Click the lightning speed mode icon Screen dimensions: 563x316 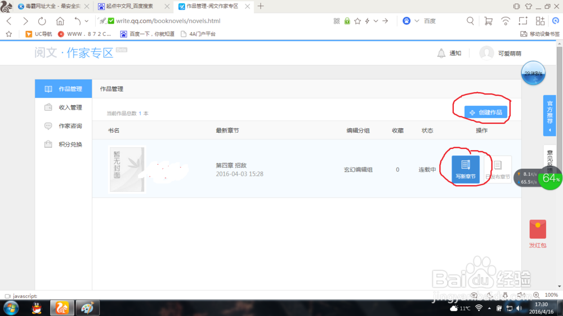[x=367, y=21]
